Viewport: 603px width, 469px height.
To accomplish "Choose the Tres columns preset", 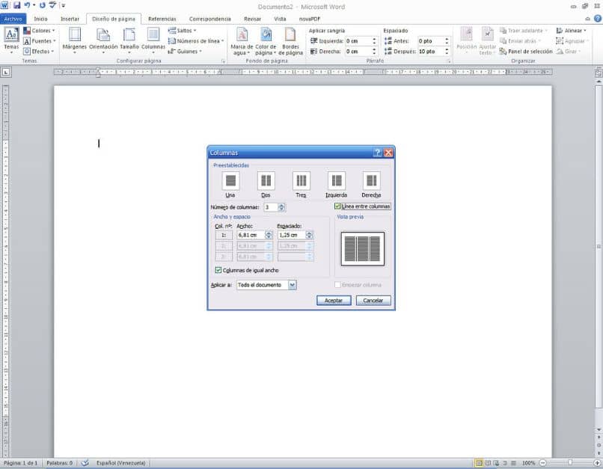I will coord(301,184).
